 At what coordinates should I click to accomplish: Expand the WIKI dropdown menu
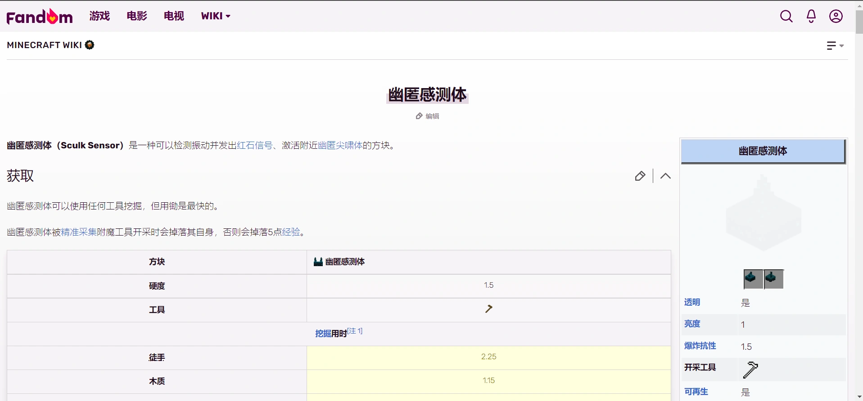pos(216,16)
